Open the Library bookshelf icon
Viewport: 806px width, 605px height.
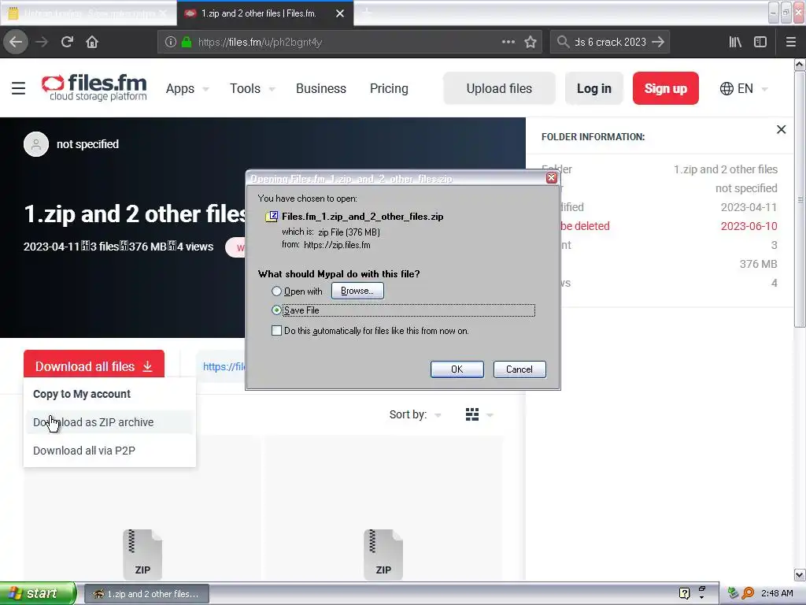click(735, 43)
